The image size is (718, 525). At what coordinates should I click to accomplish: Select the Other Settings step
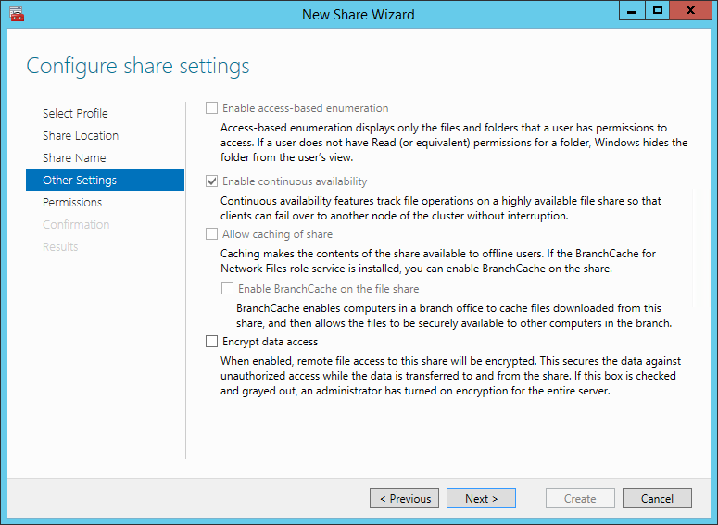(x=106, y=180)
